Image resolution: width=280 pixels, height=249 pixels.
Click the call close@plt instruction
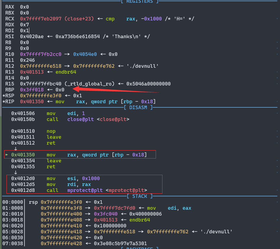(x=88, y=119)
